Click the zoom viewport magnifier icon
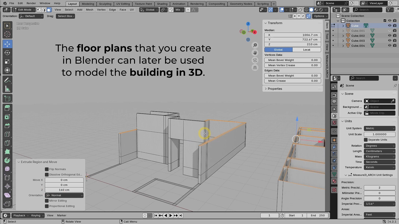The image size is (399, 224). pyautogui.click(x=255, y=45)
